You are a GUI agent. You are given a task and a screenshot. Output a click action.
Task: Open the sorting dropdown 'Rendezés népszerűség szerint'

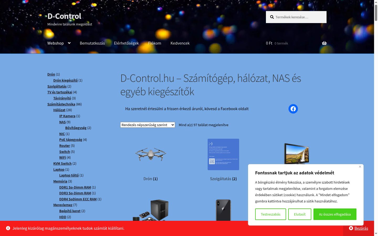tap(148, 125)
